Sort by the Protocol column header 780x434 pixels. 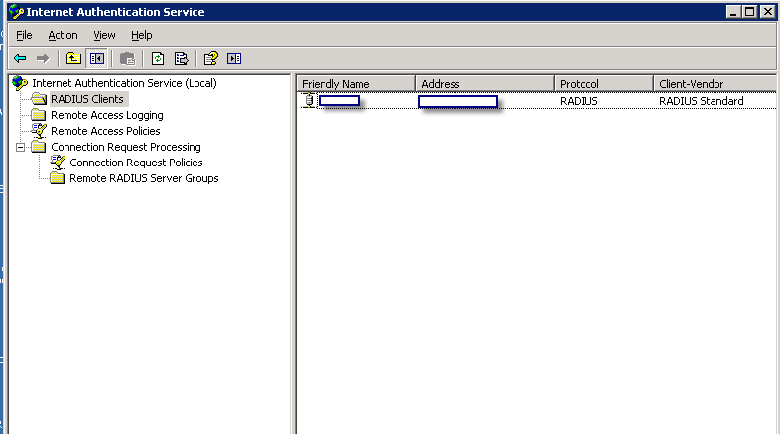click(x=604, y=84)
